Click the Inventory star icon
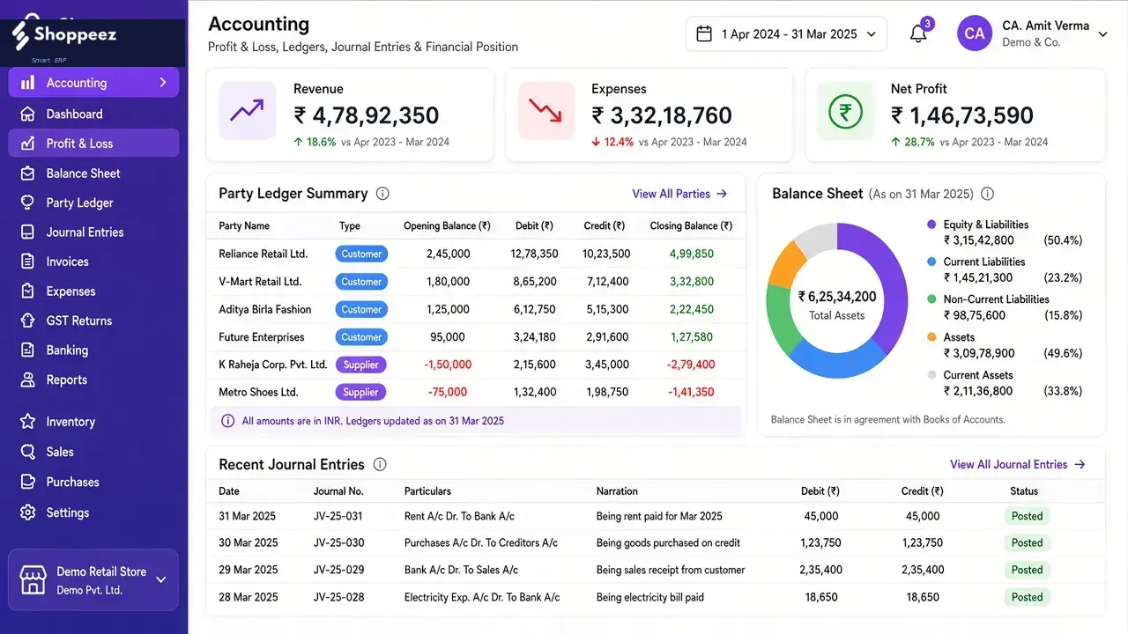 click(28, 422)
